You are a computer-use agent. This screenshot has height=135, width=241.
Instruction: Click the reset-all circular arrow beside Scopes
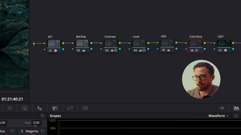[43, 116]
